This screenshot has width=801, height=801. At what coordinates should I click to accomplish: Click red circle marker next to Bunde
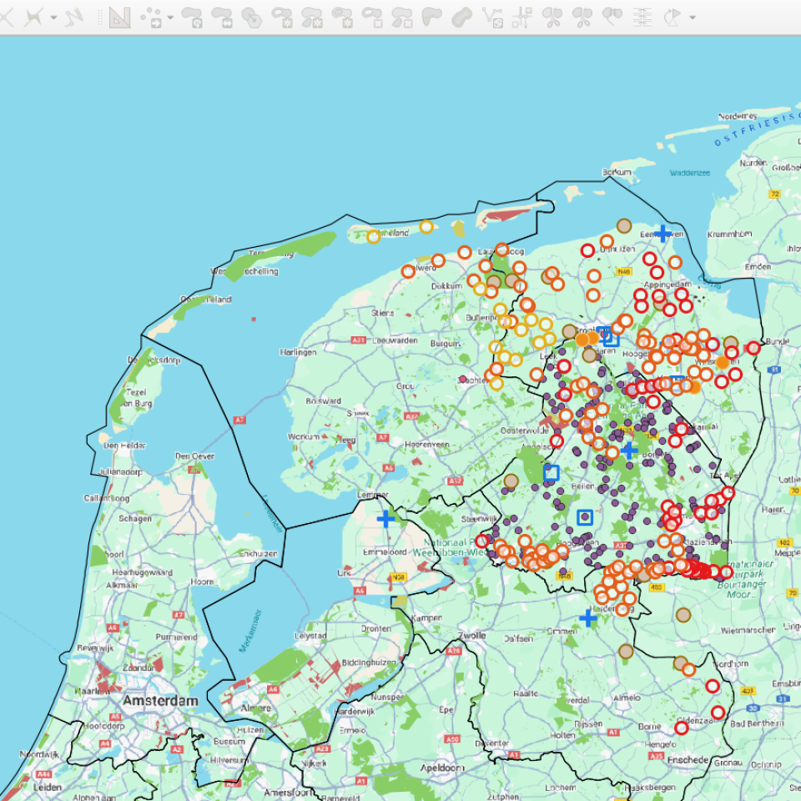click(x=753, y=349)
